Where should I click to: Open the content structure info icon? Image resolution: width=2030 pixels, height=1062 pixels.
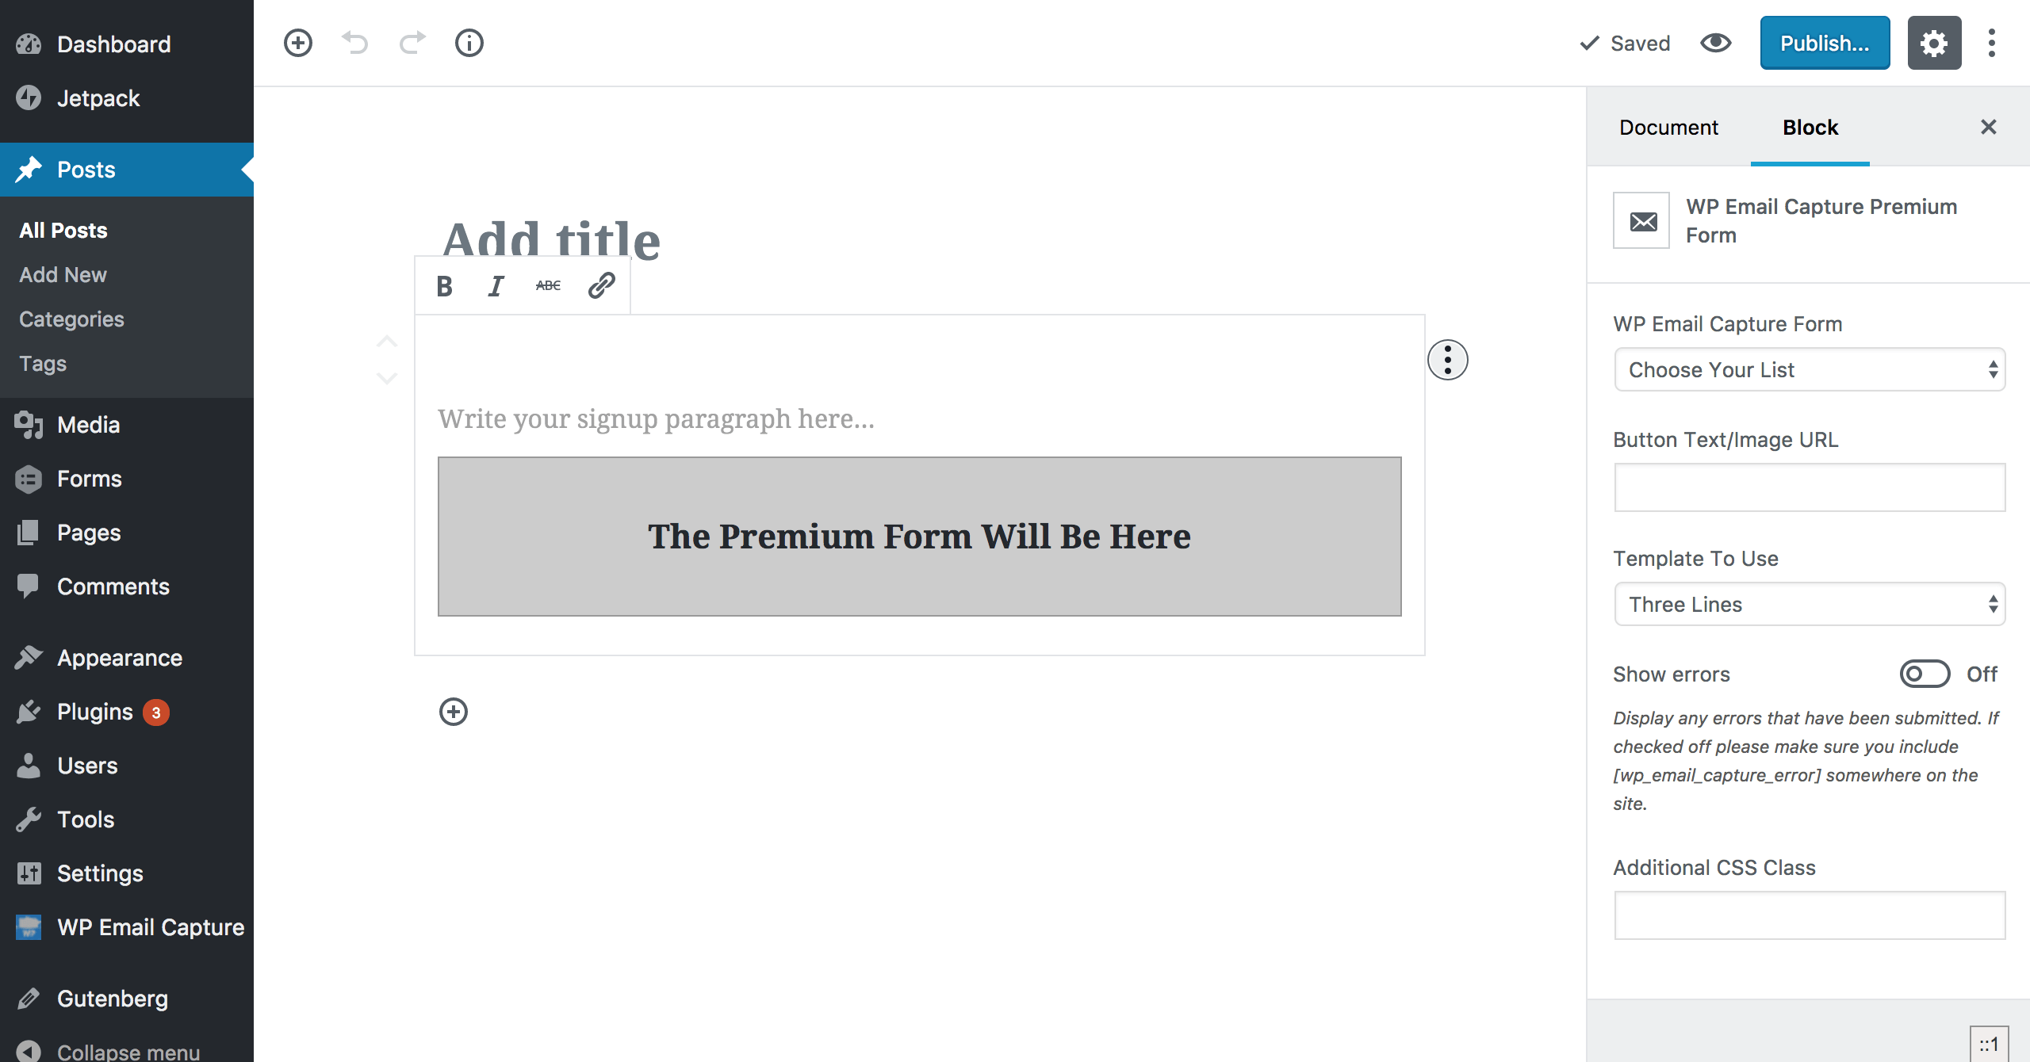pos(469,43)
